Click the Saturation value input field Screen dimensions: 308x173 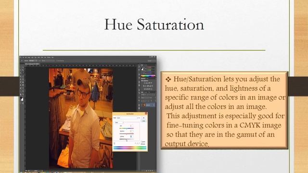(132, 131)
